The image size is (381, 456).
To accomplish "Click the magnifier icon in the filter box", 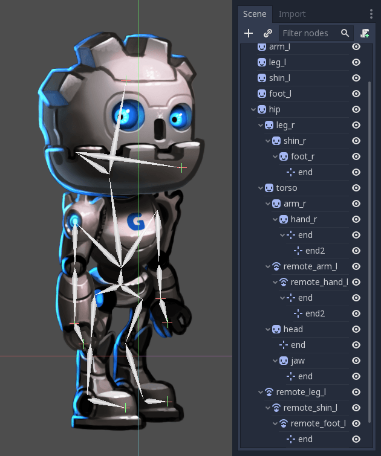I will pos(345,33).
